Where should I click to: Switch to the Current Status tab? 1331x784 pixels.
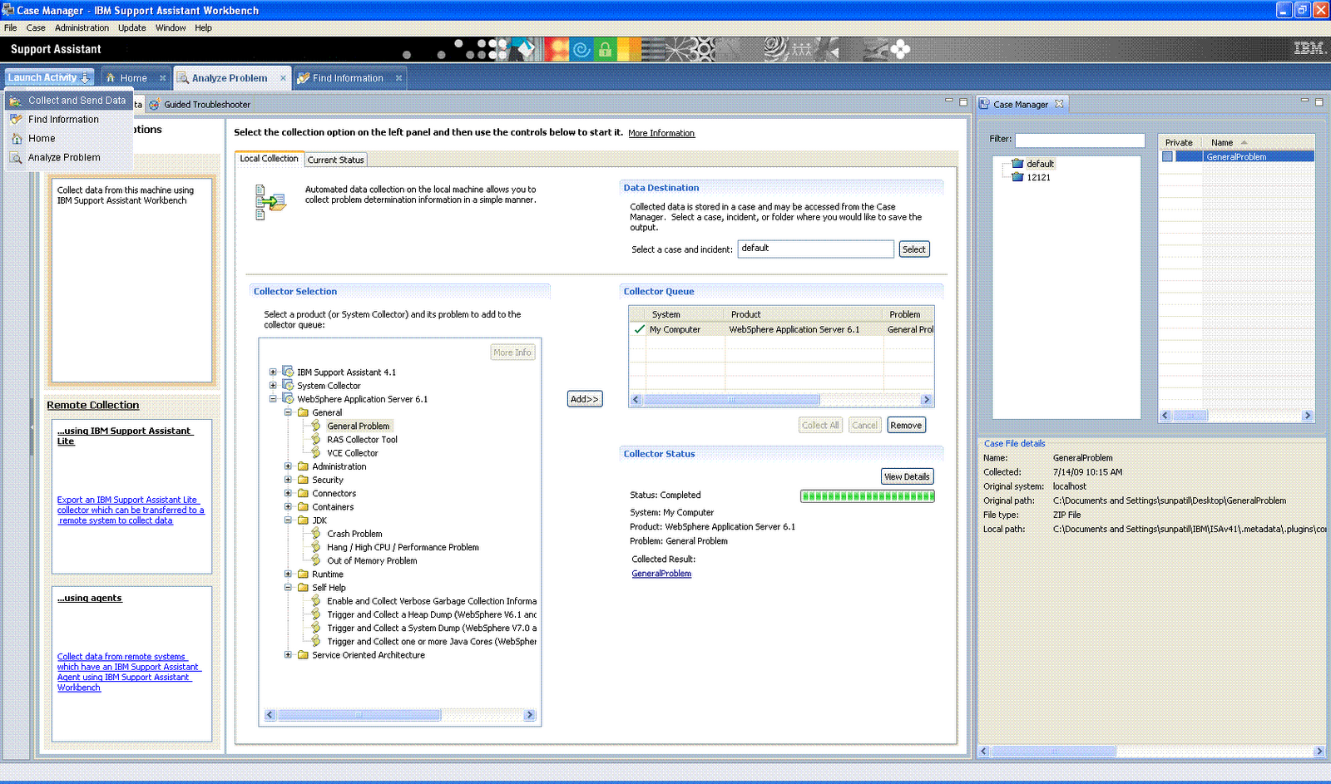335,160
